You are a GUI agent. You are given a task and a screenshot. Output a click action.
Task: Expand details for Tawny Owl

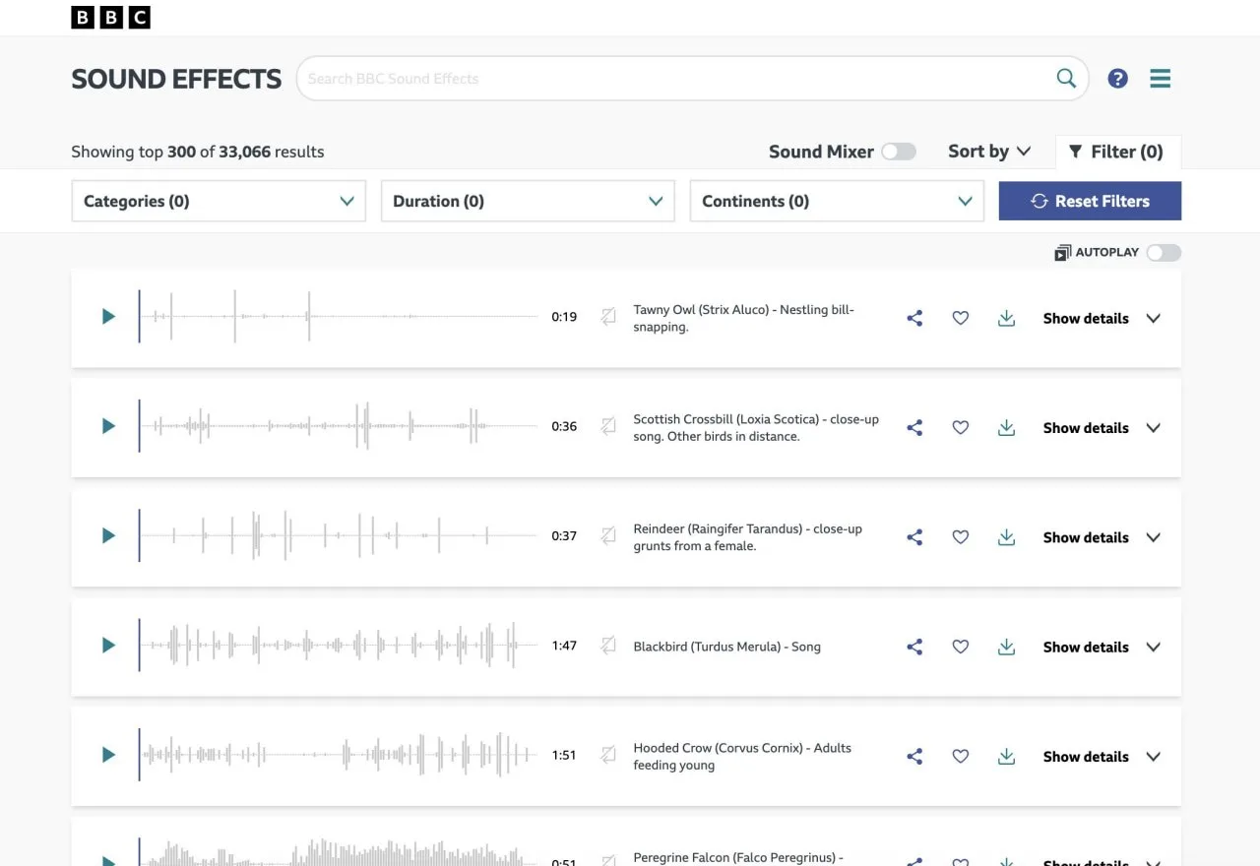1102,318
